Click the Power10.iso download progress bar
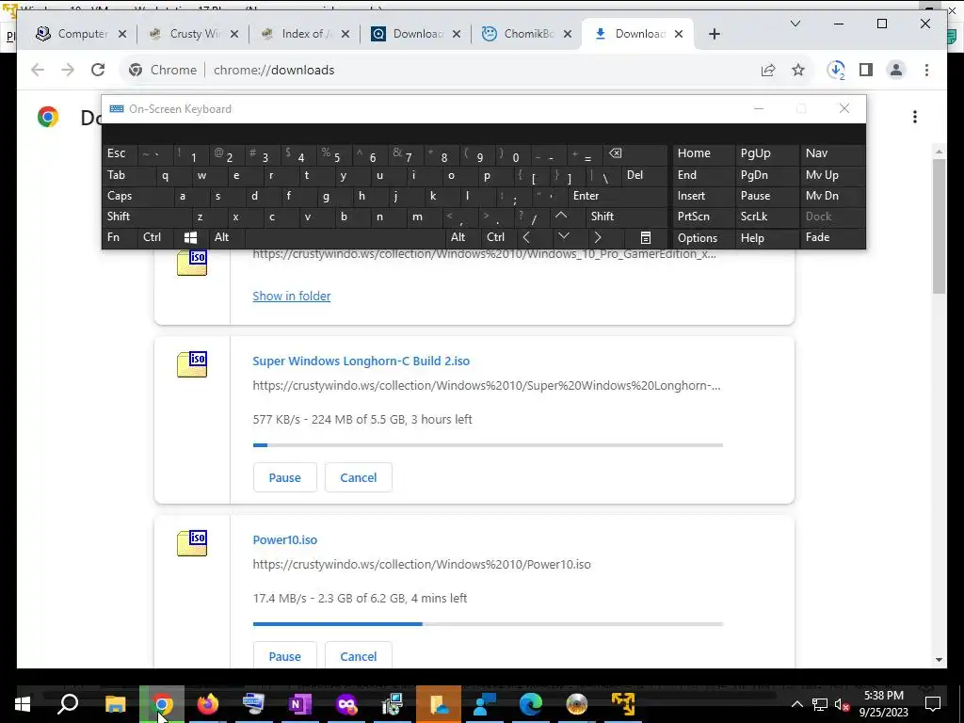The width and height of the screenshot is (964, 723). [488, 624]
